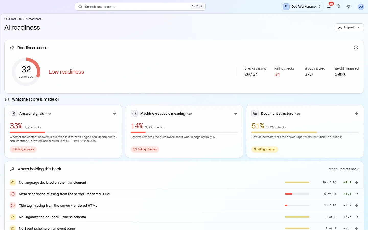This screenshot has height=230, width=368.
Task: Click the Document structure list icon
Action: (x=255, y=113)
